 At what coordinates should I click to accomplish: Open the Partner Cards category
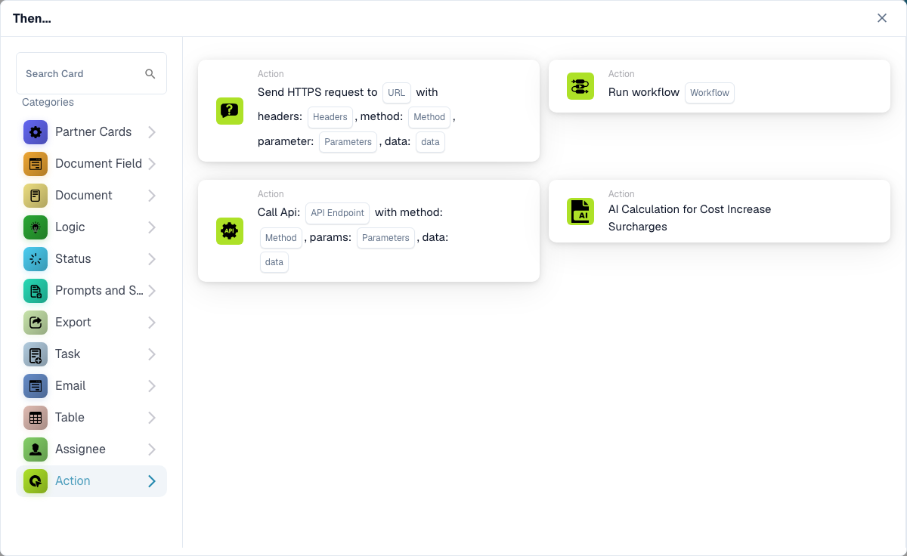click(x=91, y=132)
